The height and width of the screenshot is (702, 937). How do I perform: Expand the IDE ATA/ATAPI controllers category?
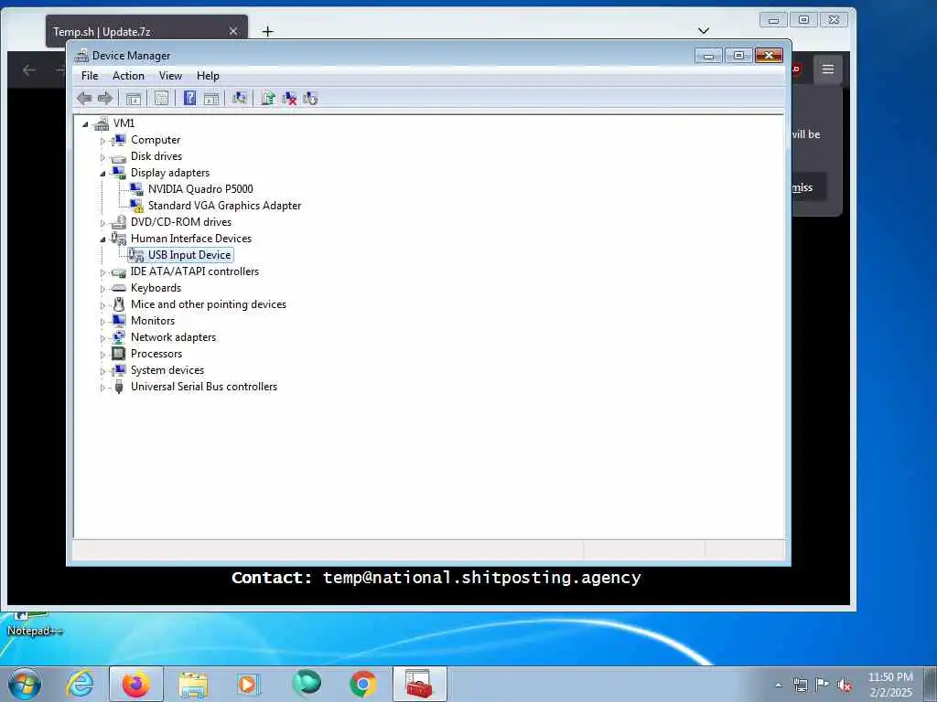tap(102, 272)
